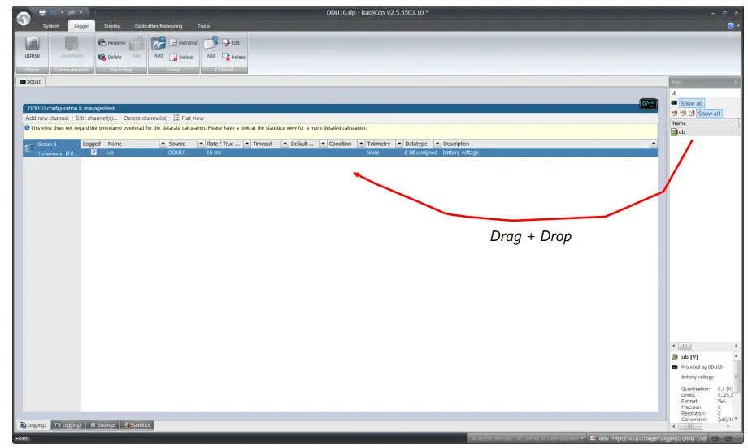Click the 'battery voltage' description cell
Screen dimensions: 748x448
(x=460, y=153)
